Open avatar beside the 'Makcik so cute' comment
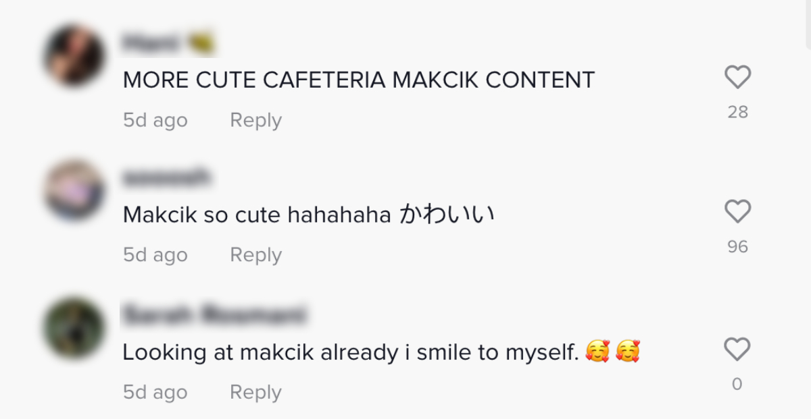 pyautogui.click(x=74, y=190)
